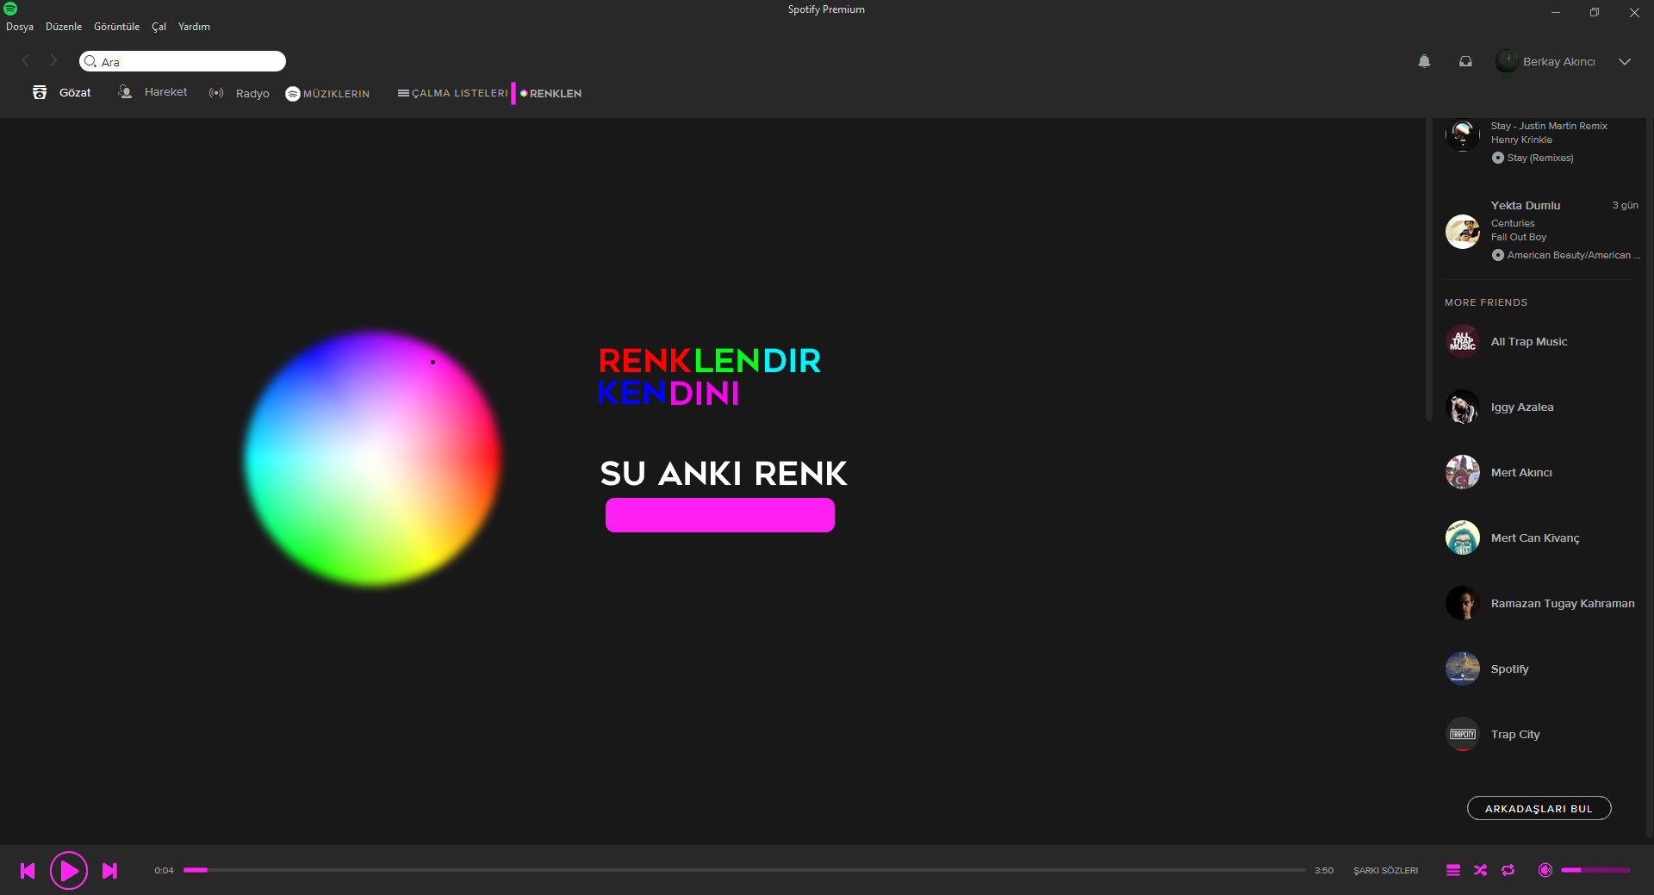Pick a color from the color wheel
1654x895 pixels.
[x=372, y=459]
